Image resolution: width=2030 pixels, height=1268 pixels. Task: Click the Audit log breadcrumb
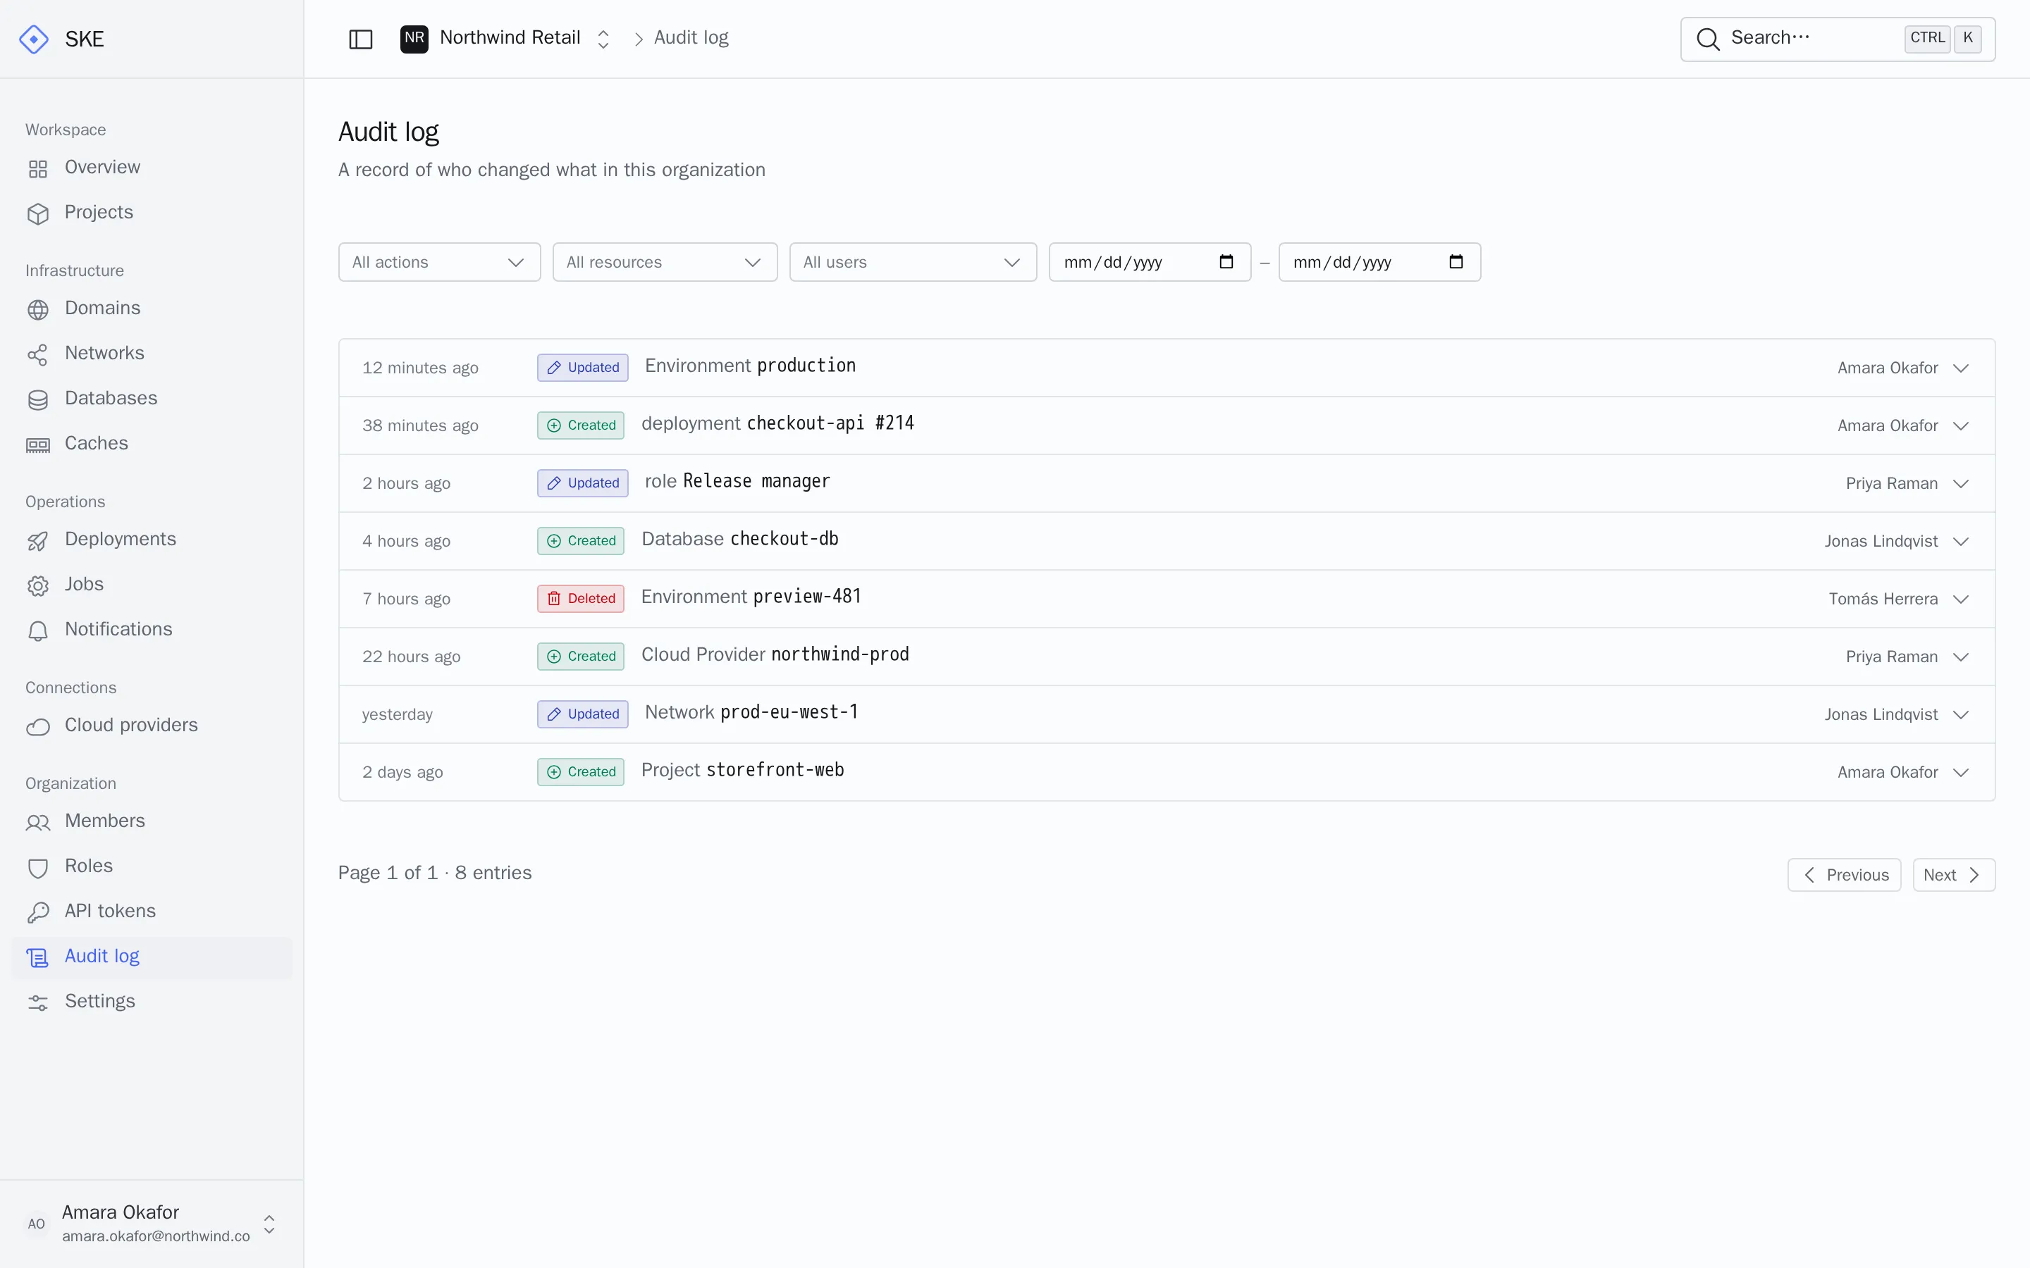pos(691,38)
